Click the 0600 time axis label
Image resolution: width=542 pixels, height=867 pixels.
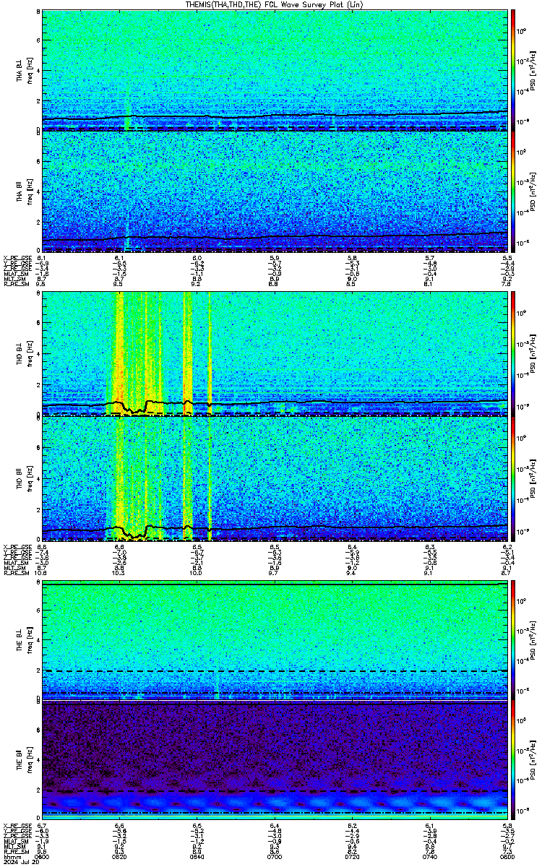[x=42, y=857]
